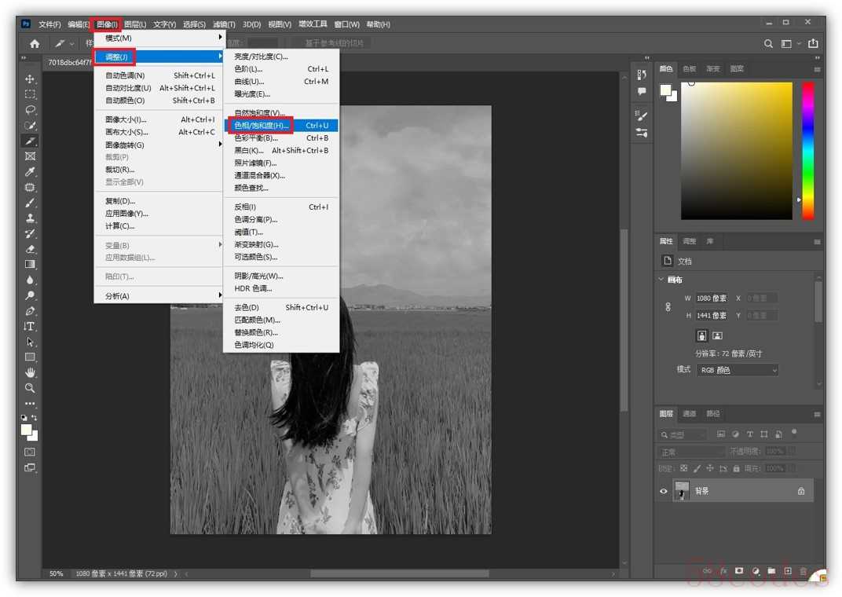Click the hue spectrum slider
The width and height of the screenshot is (842, 597).
pyautogui.click(x=807, y=151)
